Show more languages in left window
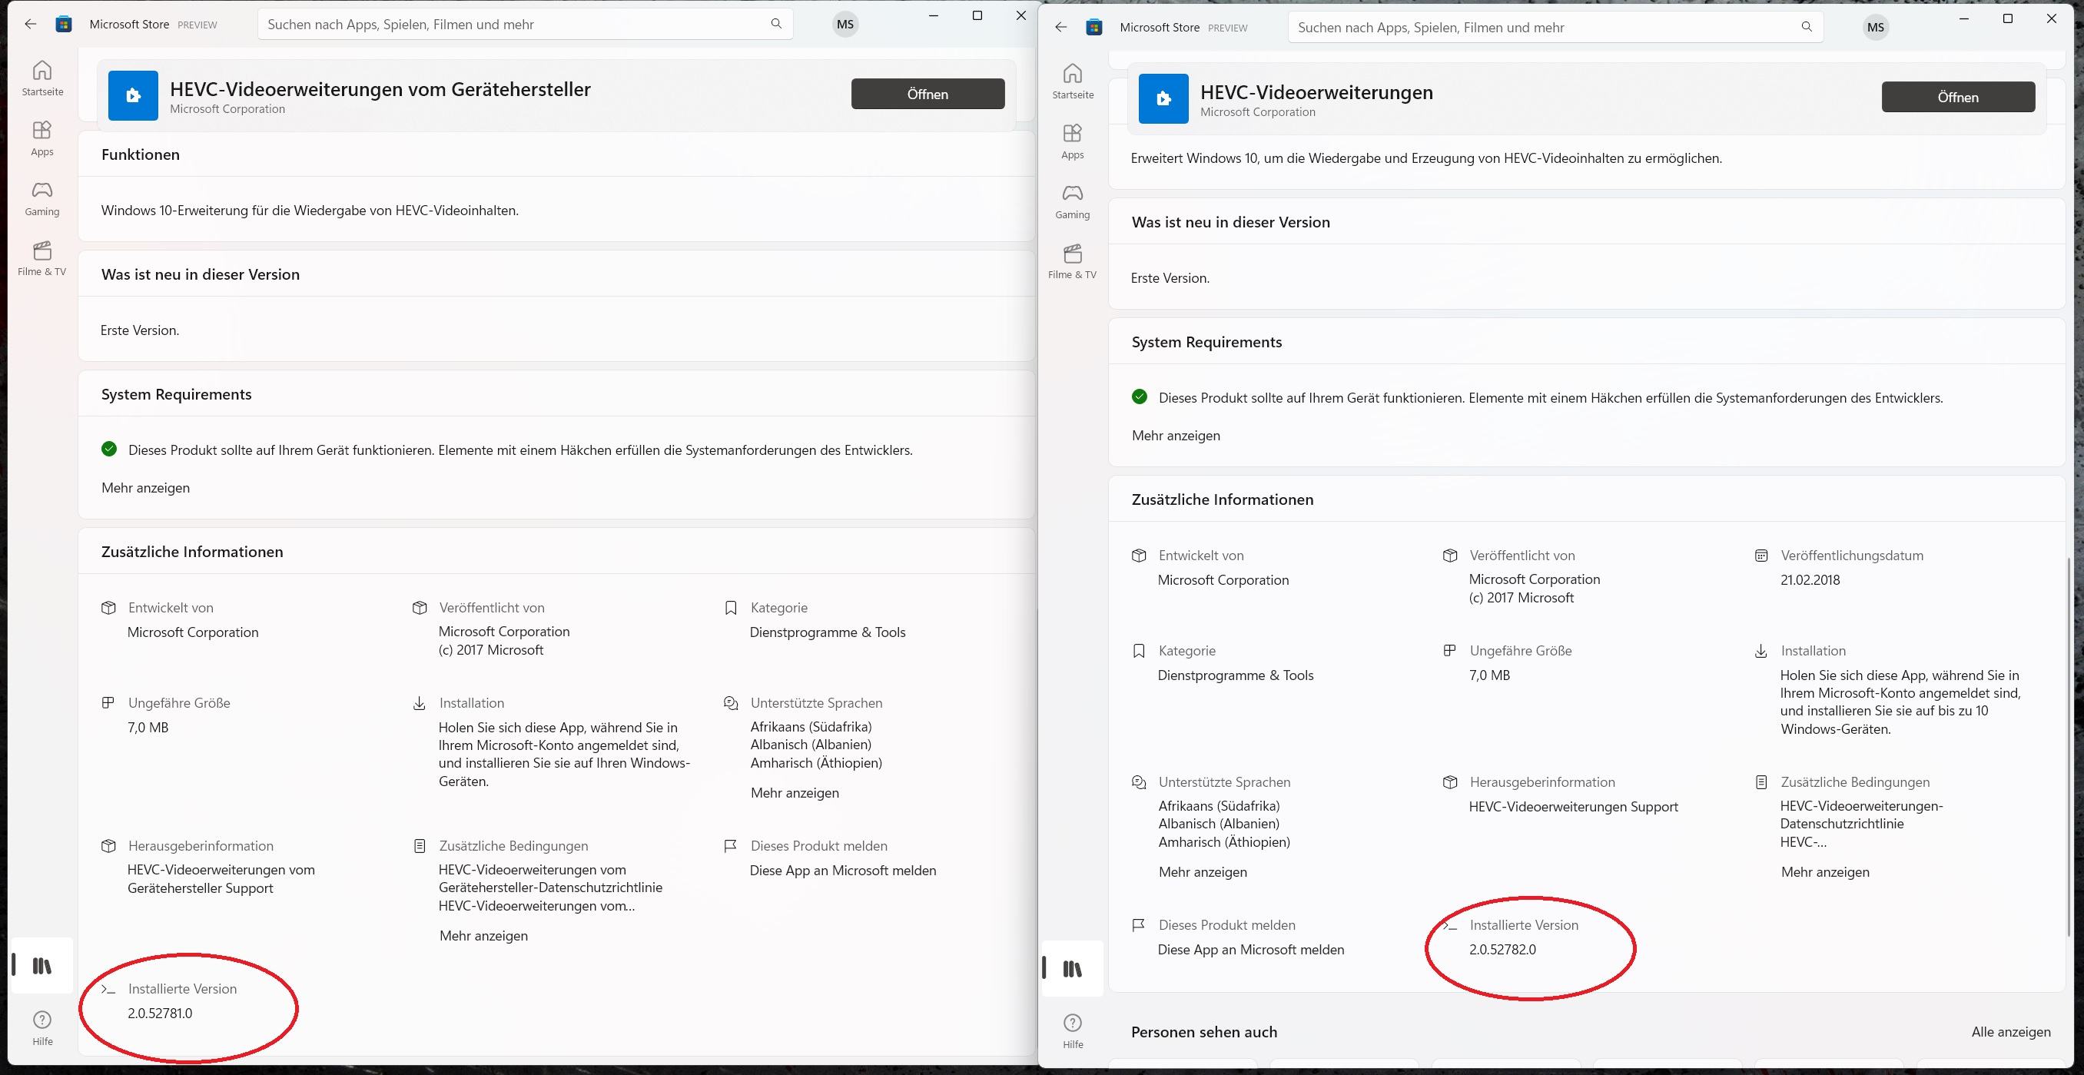2084x1075 pixels. coord(795,793)
